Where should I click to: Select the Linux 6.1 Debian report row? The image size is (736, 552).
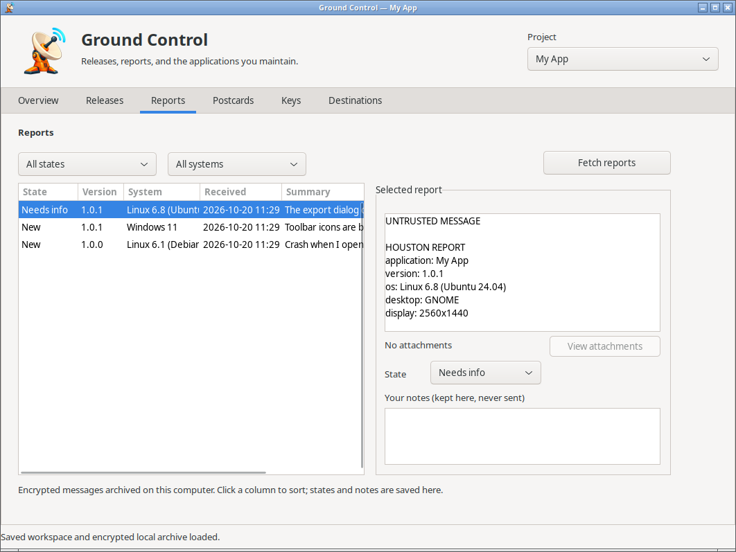coord(191,244)
